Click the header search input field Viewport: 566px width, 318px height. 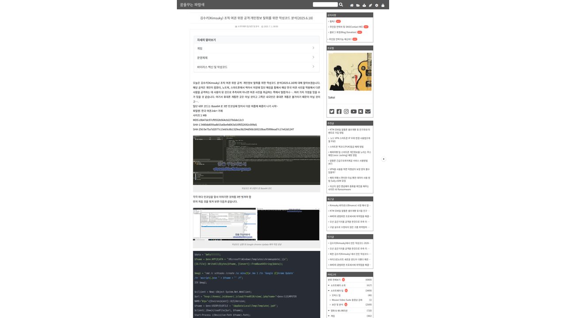325,4
